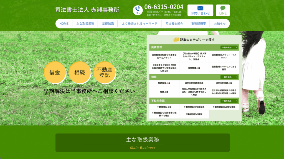
Task: Call the phone number 06-6315-0204
Action: pos(164,7)
